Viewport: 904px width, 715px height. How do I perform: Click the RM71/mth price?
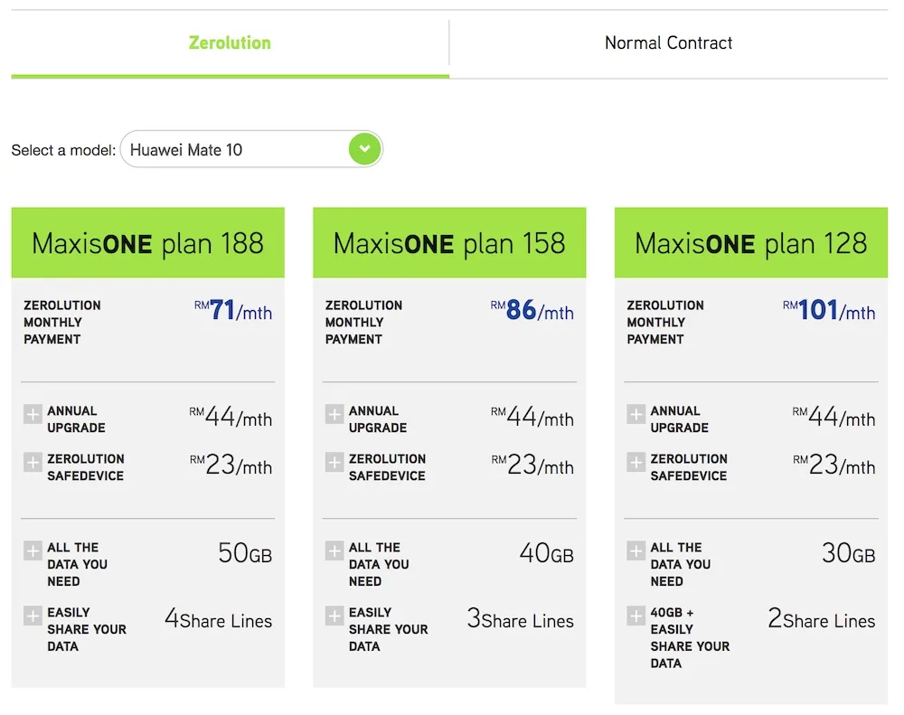coord(233,310)
